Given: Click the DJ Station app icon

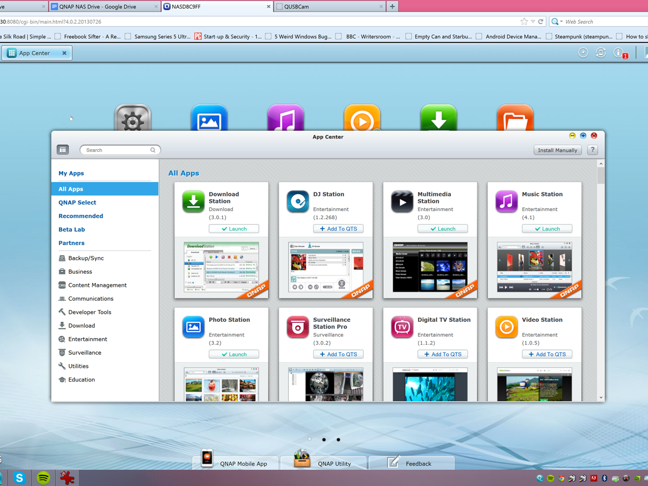Looking at the screenshot, I should (298, 202).
